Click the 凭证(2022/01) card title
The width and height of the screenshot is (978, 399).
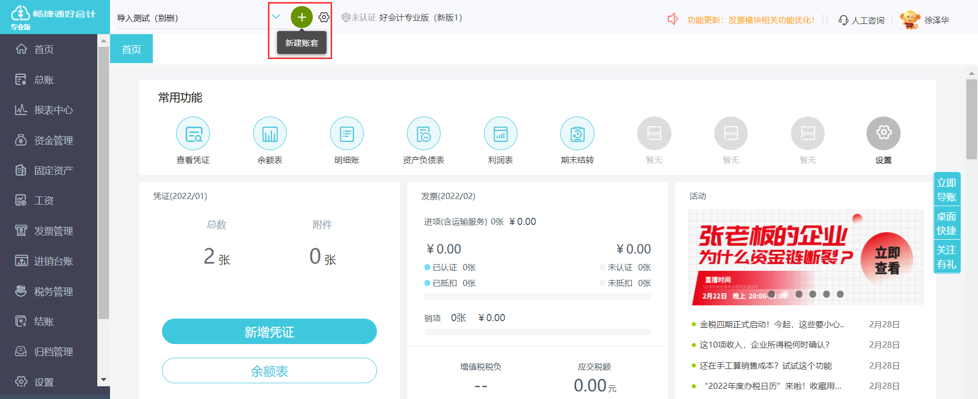pos(180,196)
